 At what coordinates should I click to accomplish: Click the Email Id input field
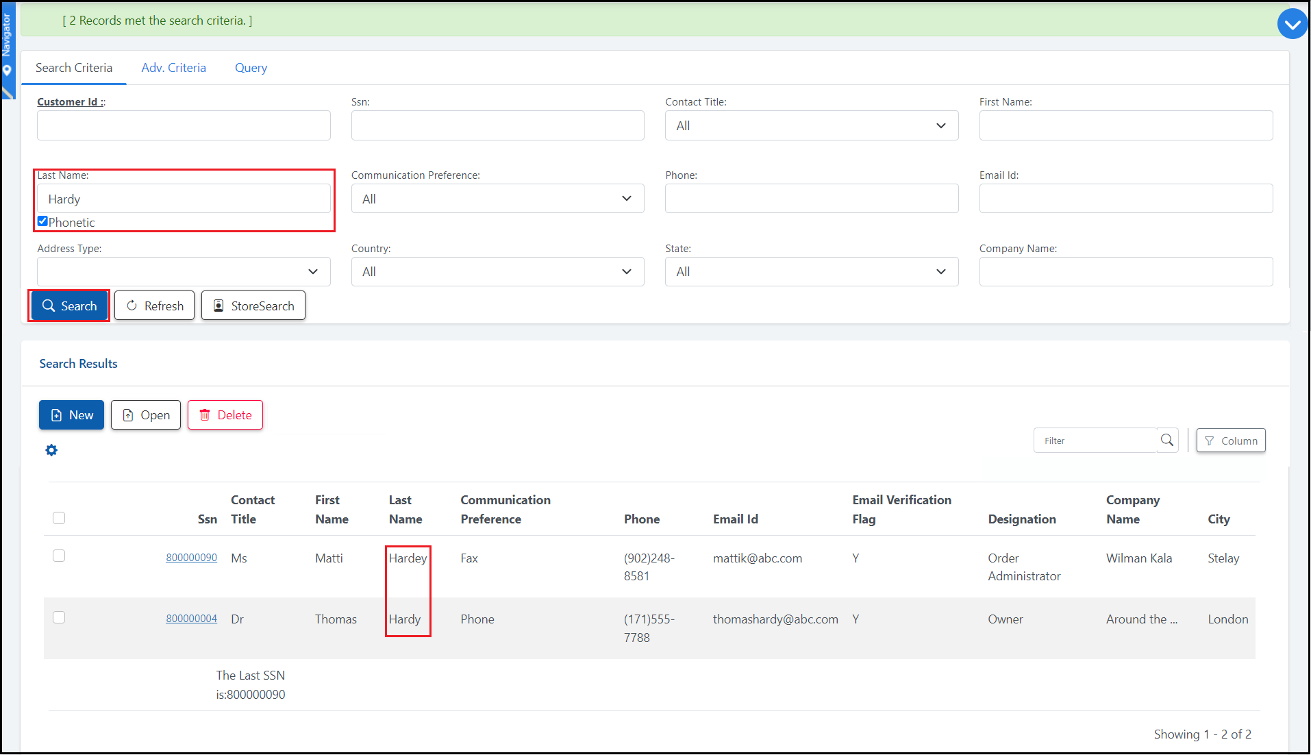pyautogui.click(x=1126, y=199)
